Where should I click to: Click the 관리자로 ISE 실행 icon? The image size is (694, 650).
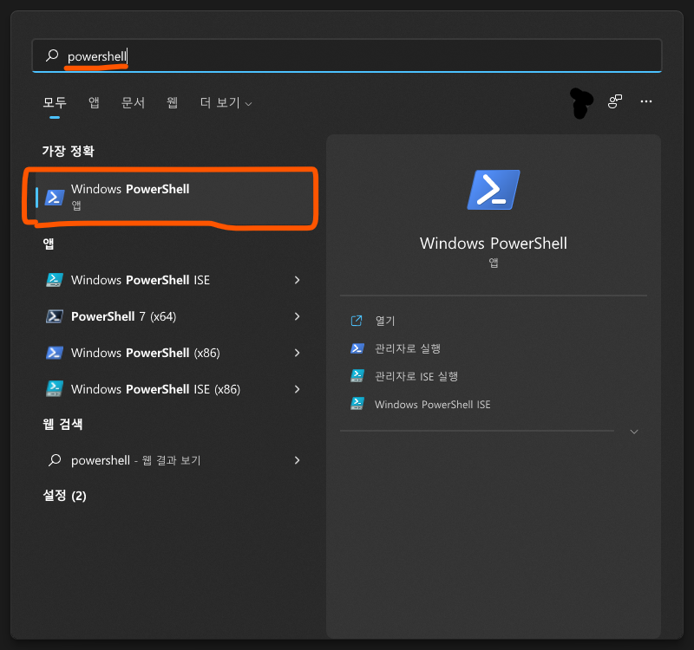[x=357, y=376]
